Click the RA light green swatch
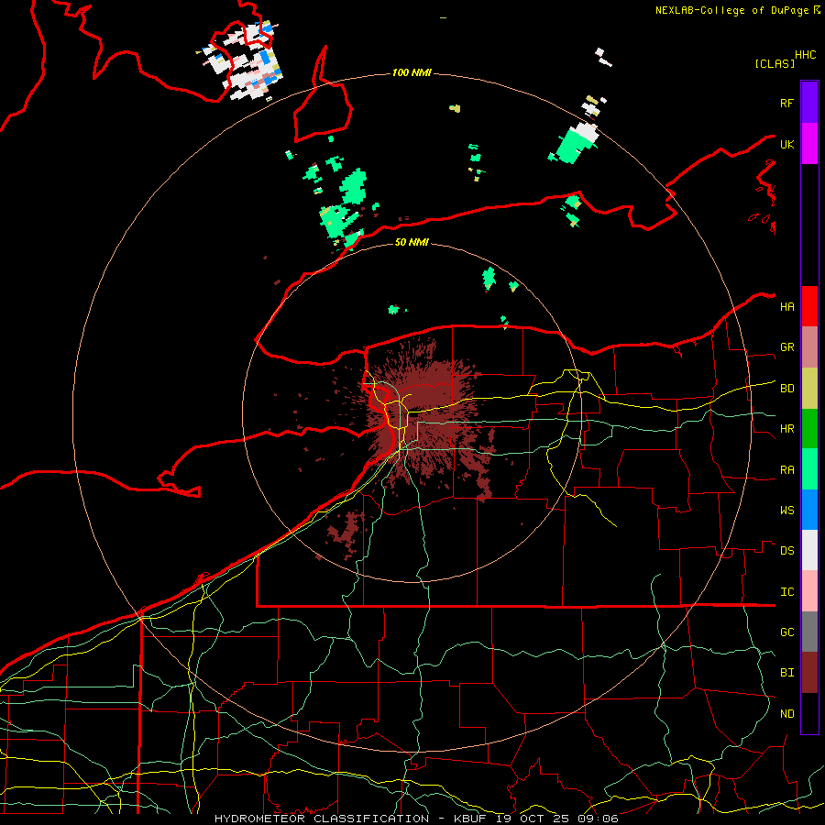Viewport: 825px width, 825px height. [x=809, y=469]
